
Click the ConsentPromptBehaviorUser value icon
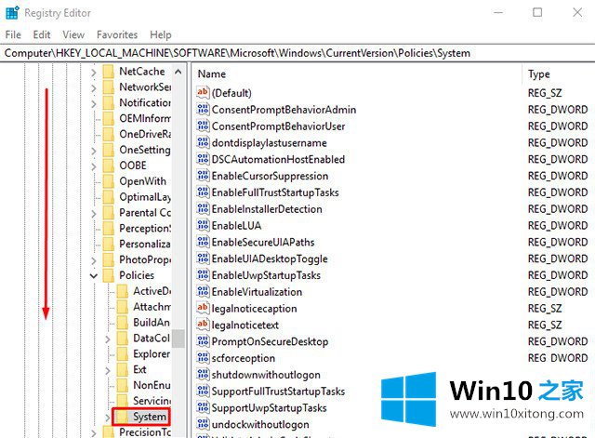(x=203, y=126)
